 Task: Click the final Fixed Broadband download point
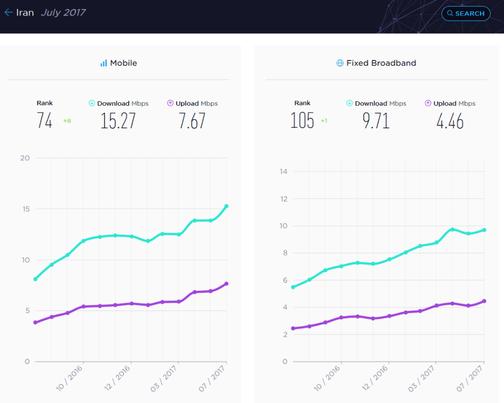[x=484, y=230]
